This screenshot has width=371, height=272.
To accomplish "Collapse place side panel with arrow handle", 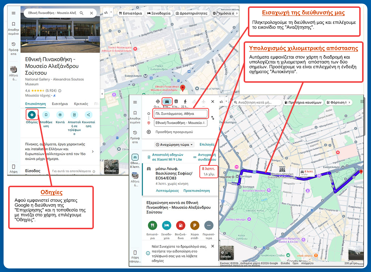I will (102, 94).
